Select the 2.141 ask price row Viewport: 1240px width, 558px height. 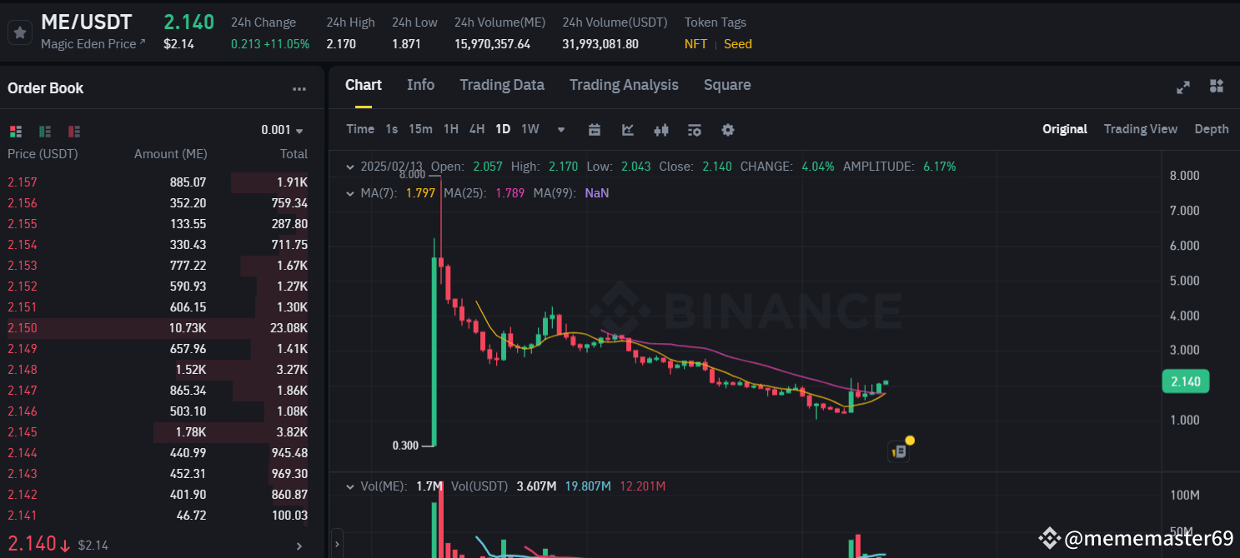158,516
